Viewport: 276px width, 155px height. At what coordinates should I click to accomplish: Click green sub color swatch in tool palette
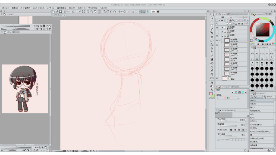213,96
